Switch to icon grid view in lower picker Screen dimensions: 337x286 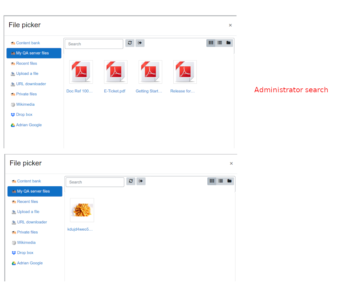tap(212, 181)
